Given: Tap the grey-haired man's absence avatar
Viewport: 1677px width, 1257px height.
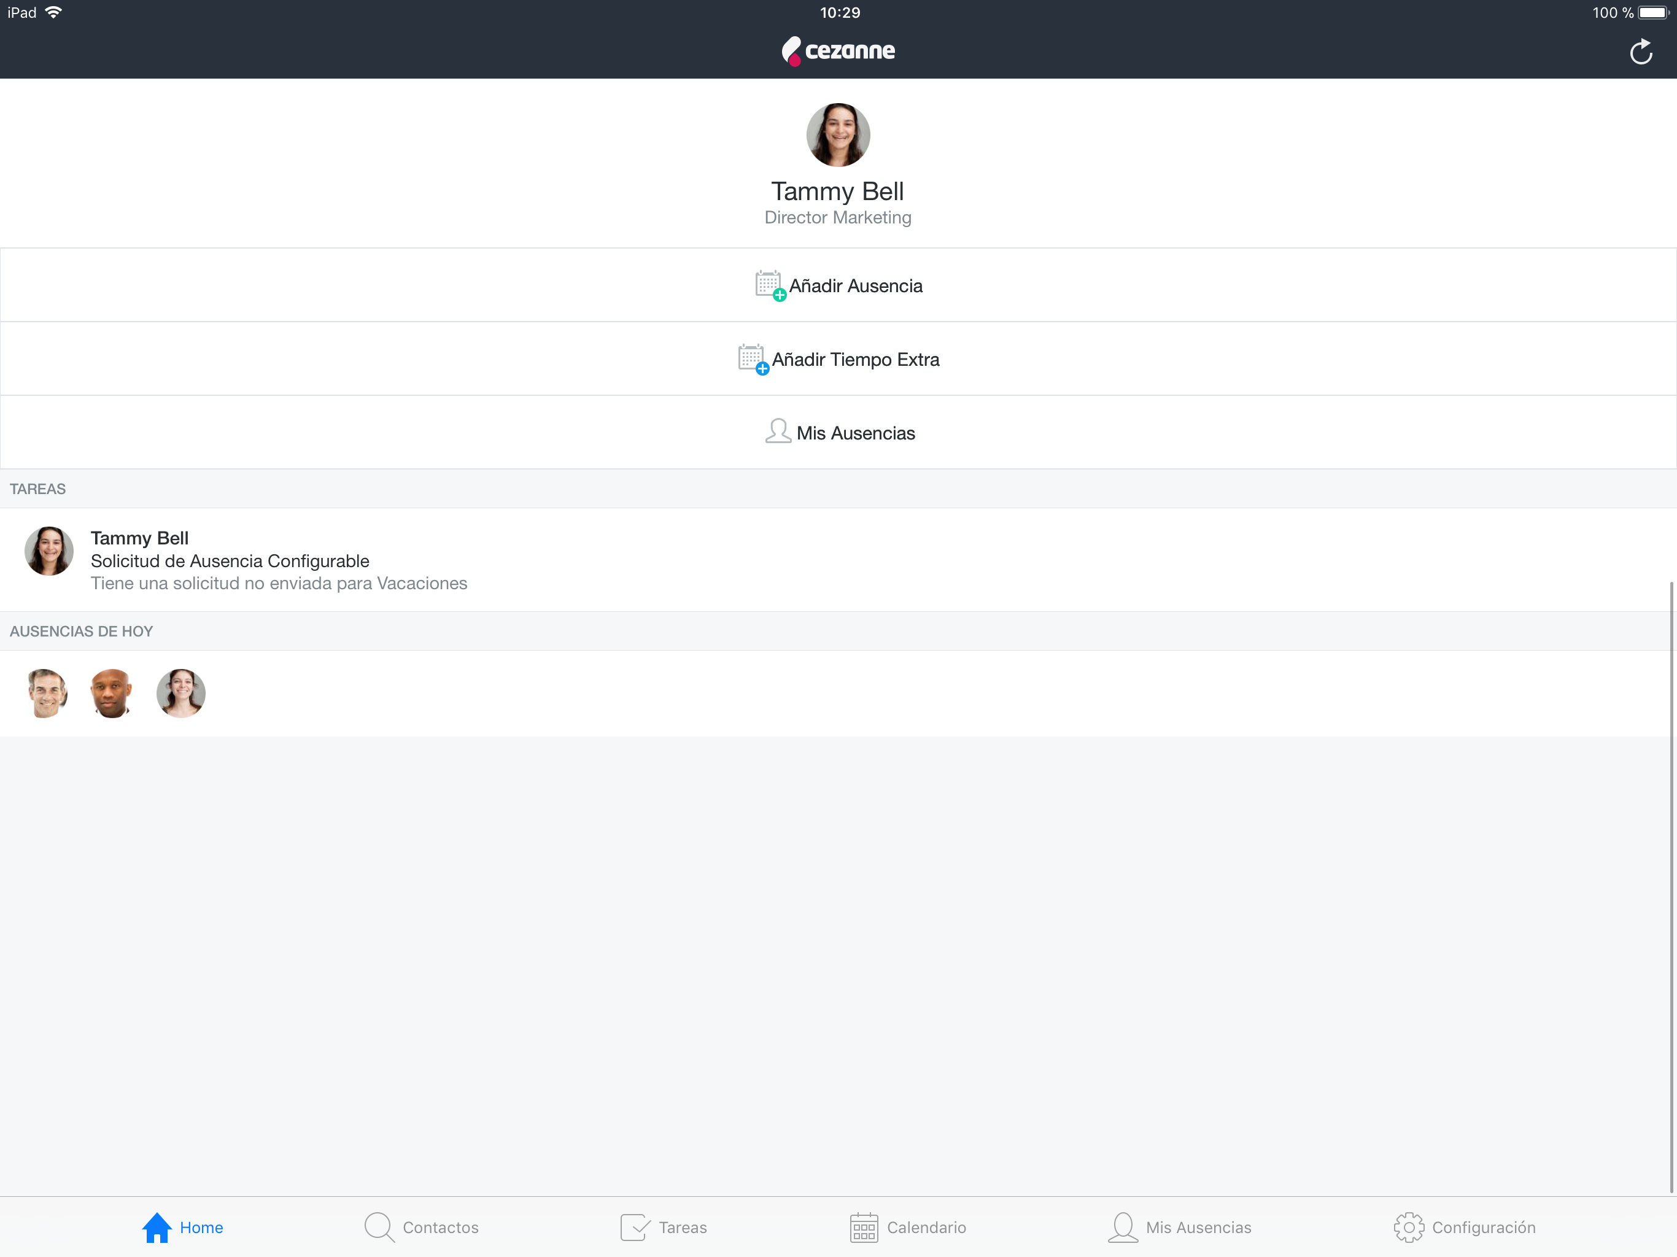Looking at the screenshot, I should pos(47,693).
